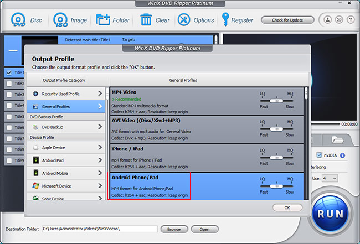Start ripping with the RUN button
Image resolution: width=360 pixels, height=244 pixels.
click(331, 213)
